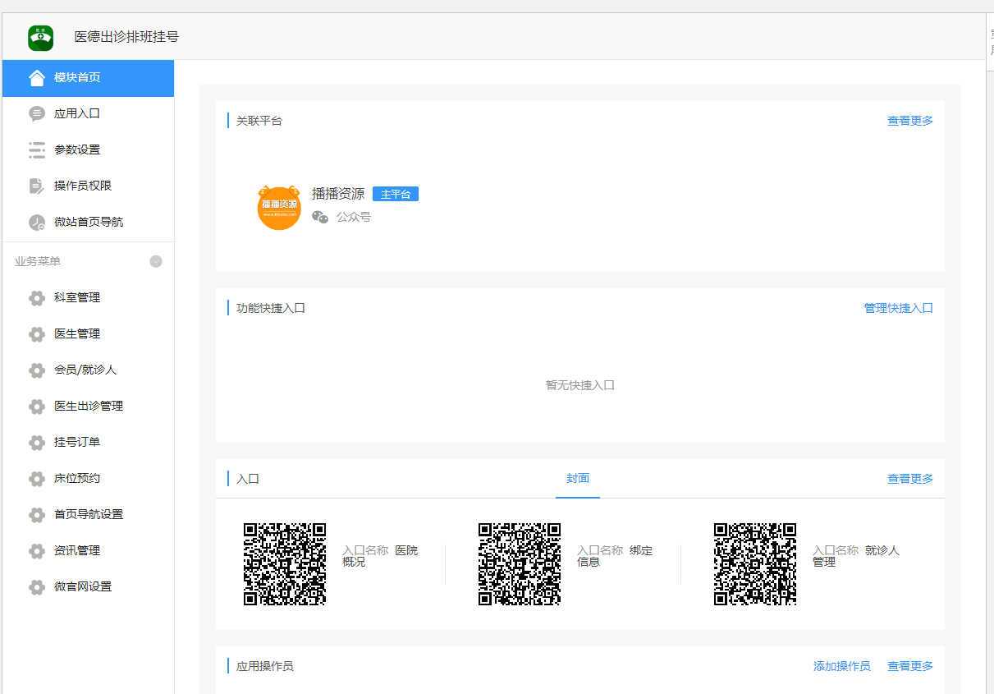The image size is (994, 694).
Task: Select the 封面 tab
Action: pyautogui.click(x=578, y=478)
